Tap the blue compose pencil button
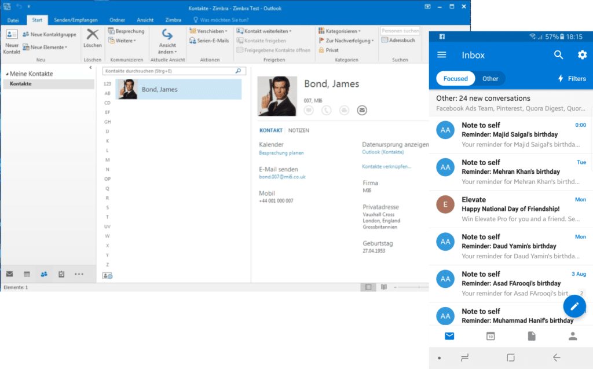593x369 pixels. point(574,306)
